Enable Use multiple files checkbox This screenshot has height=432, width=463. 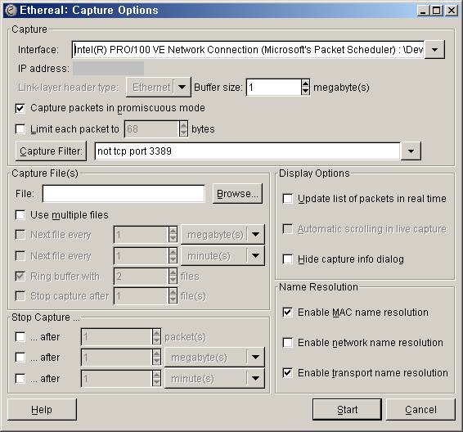click(20, 215)
